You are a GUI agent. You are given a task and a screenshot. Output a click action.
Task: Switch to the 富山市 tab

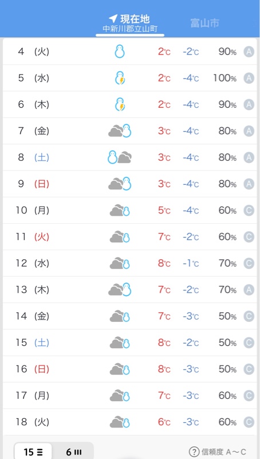pos(205,23)
